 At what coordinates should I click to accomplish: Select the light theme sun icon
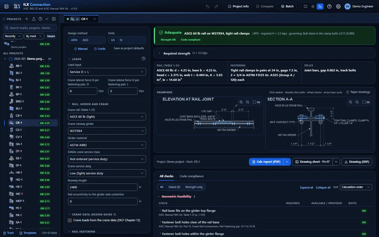coord(313,6)
